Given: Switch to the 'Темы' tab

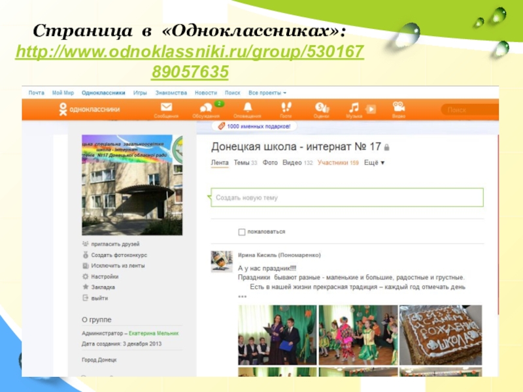Looking at the screenshot, I should click(x=245, y=163).
